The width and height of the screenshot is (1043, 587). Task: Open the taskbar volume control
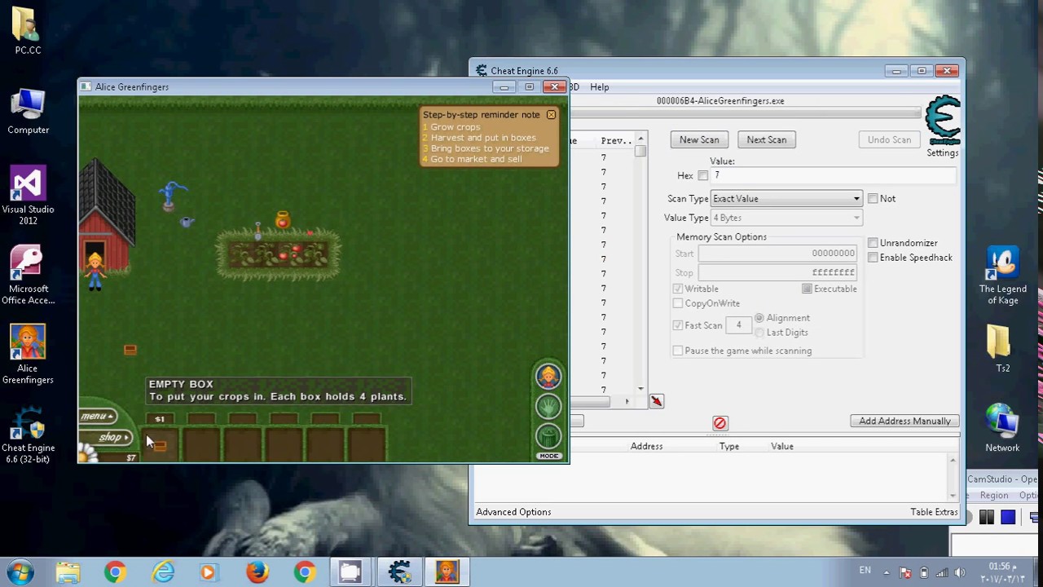click(x=958, y=572)
